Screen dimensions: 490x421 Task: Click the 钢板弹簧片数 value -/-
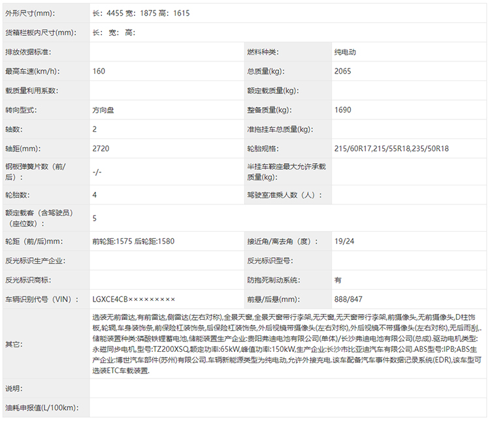[x=97, y=172]
